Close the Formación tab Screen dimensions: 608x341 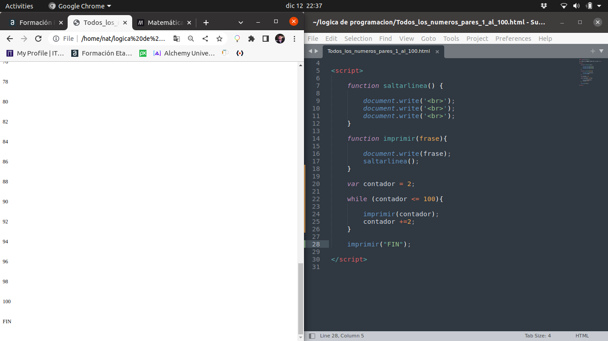[60, 23]
